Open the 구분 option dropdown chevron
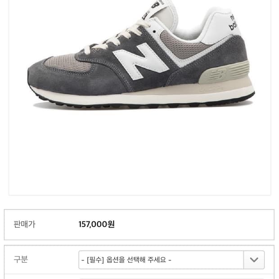Viewport: 279px width, 279px height. [x=254, y=260]
